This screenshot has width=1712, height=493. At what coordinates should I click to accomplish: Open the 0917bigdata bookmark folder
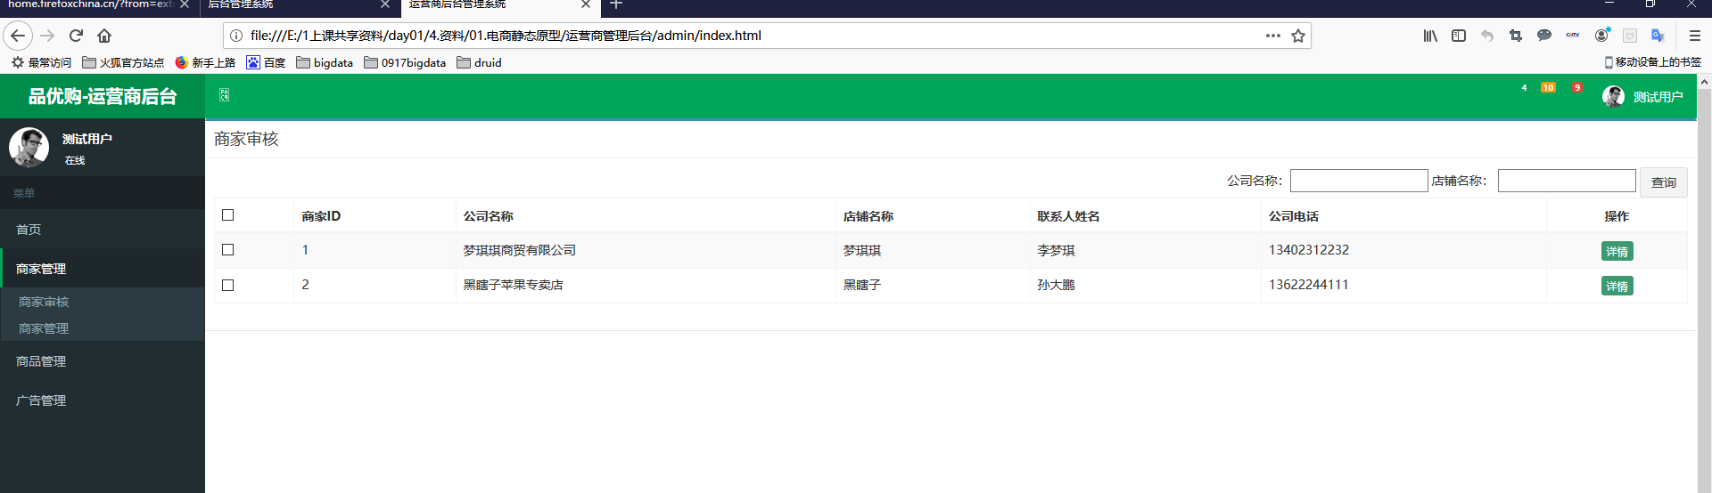coord(405,62)
